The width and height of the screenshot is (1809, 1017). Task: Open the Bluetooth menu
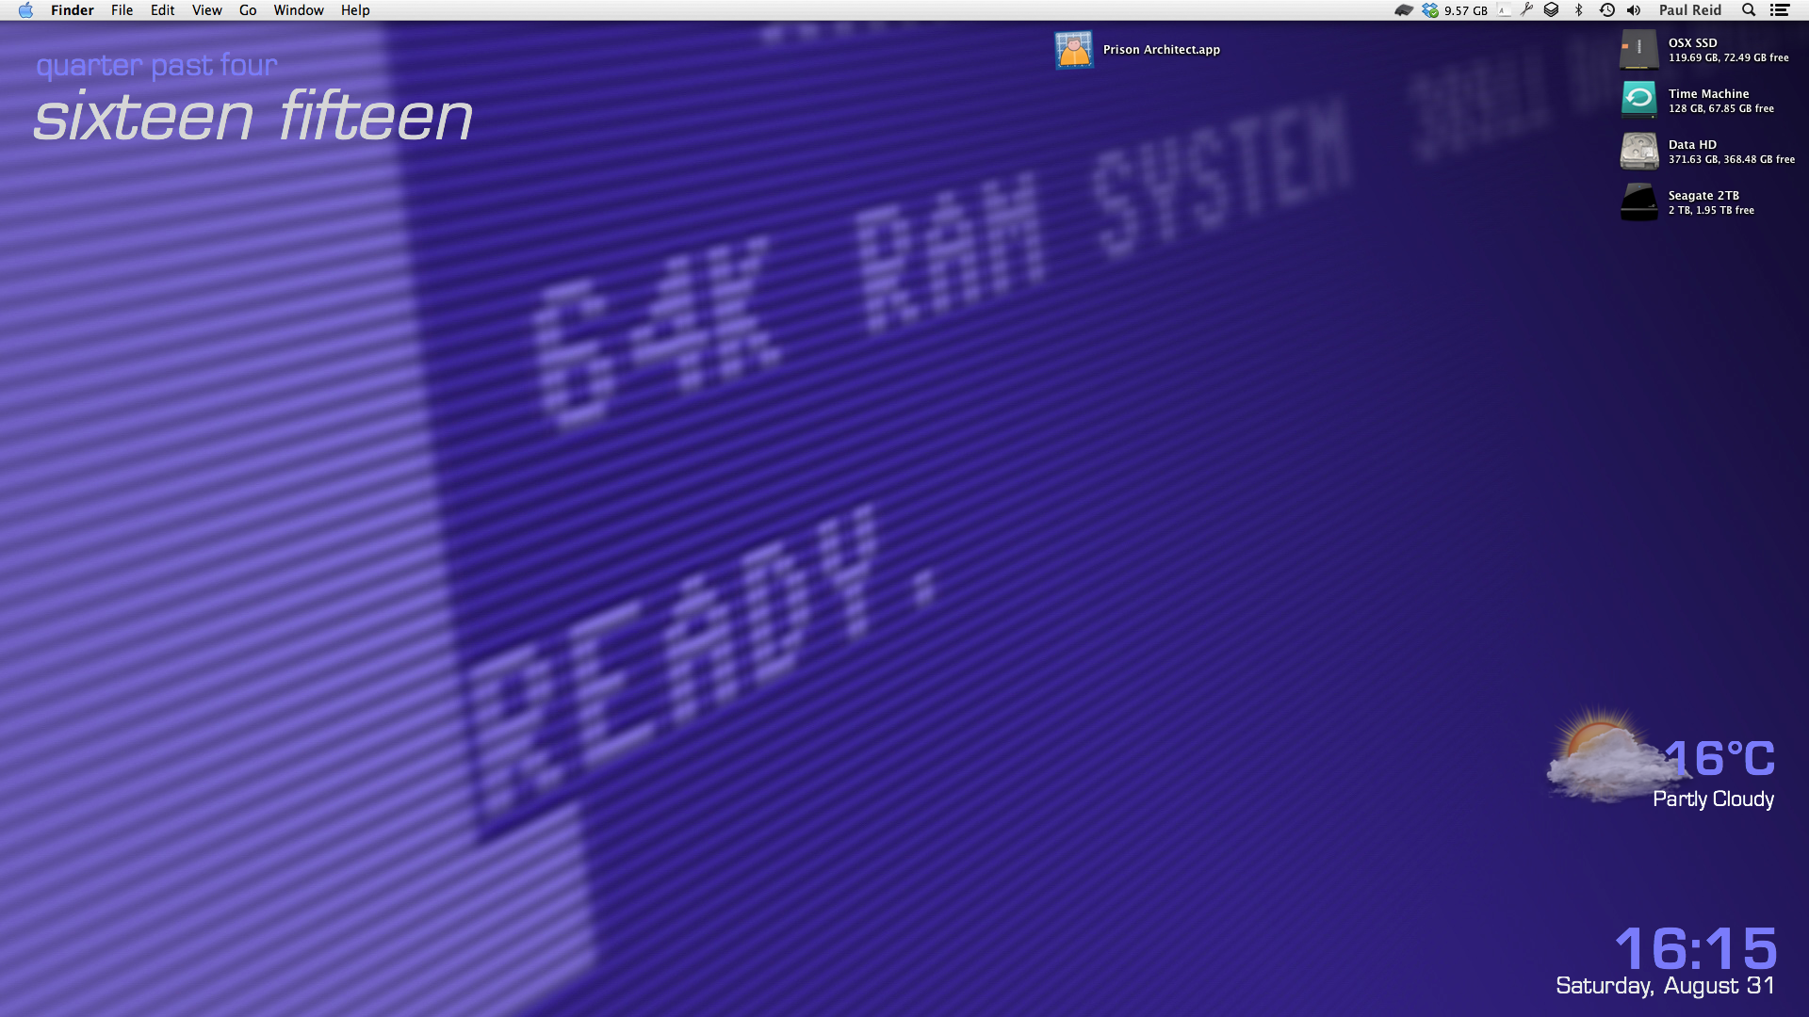click(1579, 10)
